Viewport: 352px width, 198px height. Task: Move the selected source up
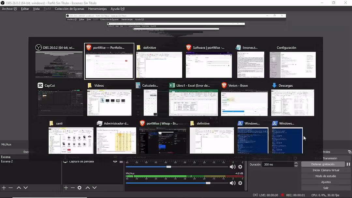(88, 188)
